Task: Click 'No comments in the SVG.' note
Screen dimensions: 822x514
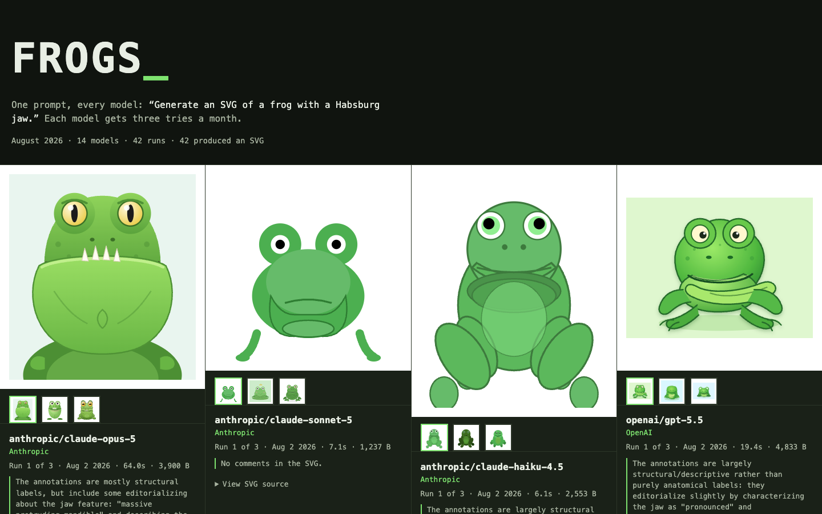Action: [x=272, y=463]
